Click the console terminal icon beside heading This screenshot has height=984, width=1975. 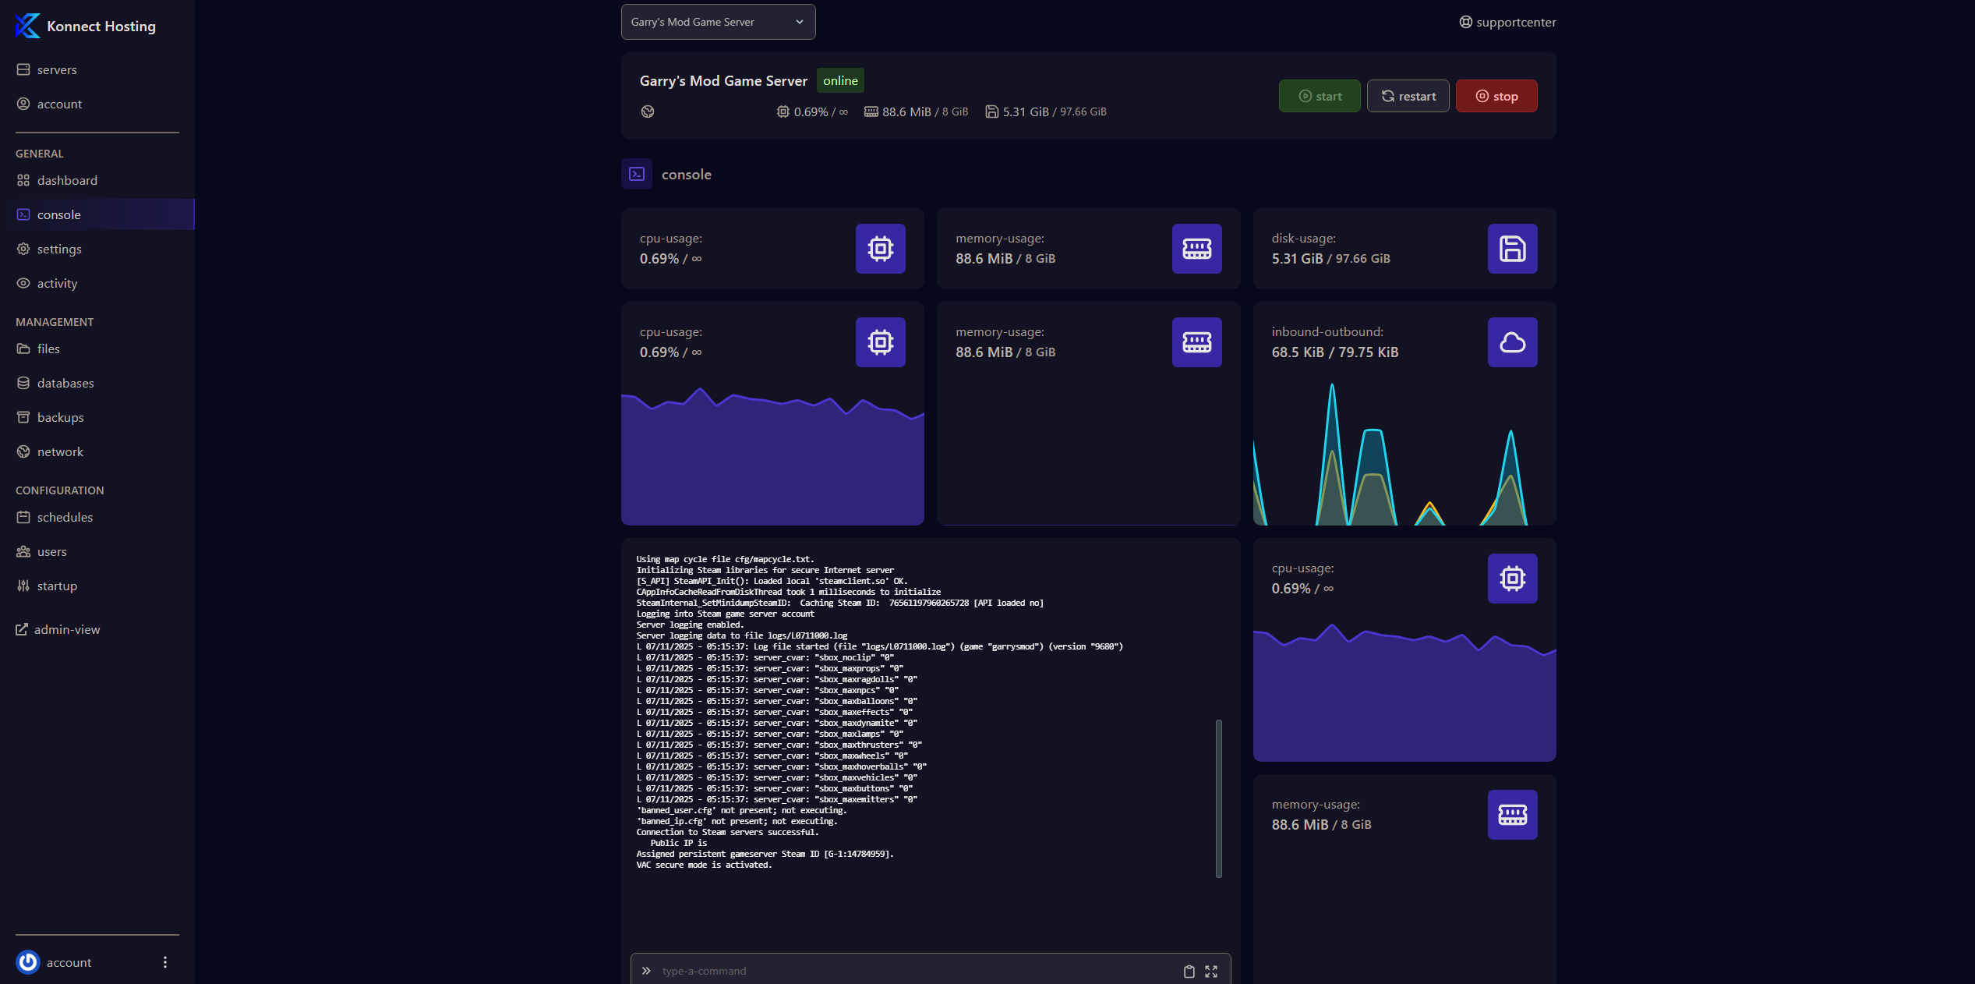tap(637, 174)
